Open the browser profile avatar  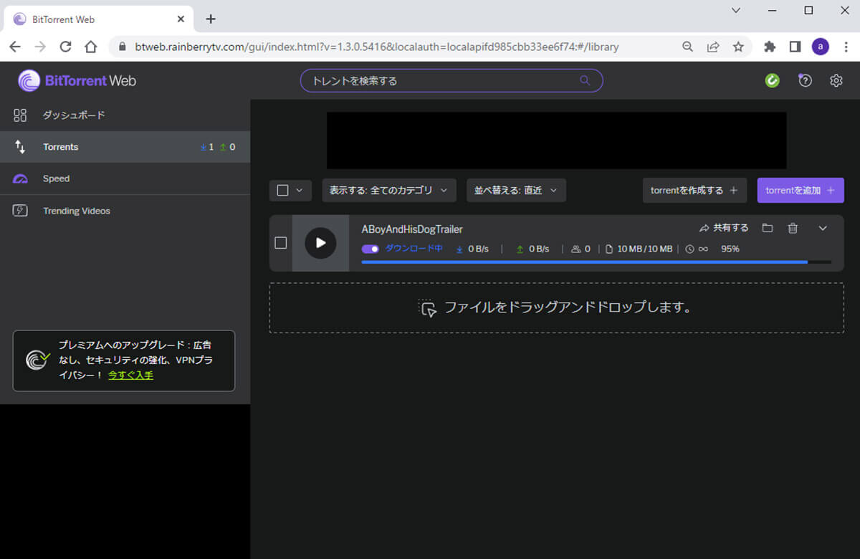(x=821, y=47)
